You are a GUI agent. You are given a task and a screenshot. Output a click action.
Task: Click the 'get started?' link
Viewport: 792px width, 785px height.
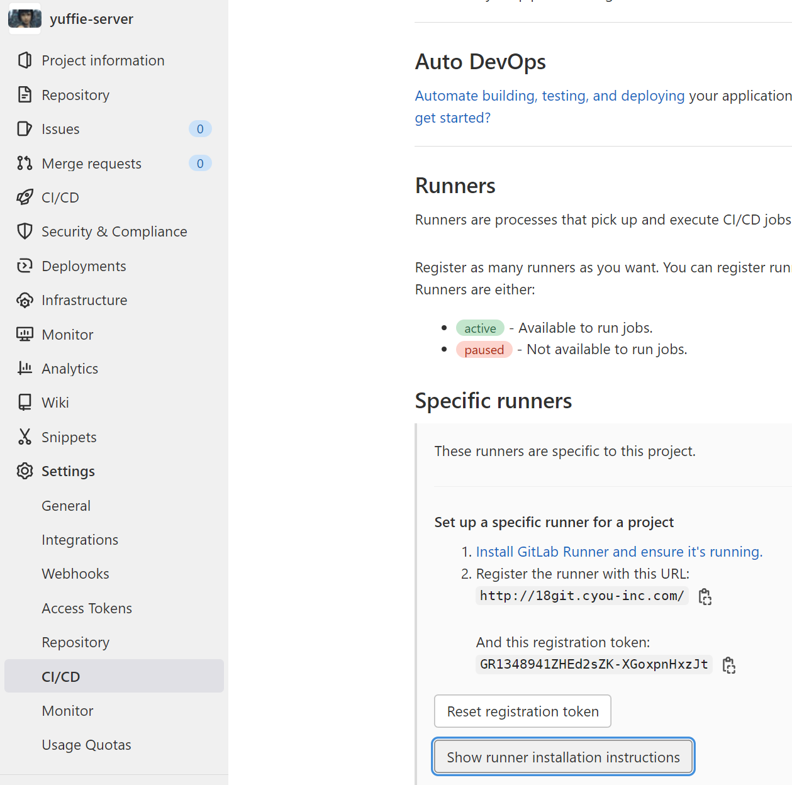452,118
